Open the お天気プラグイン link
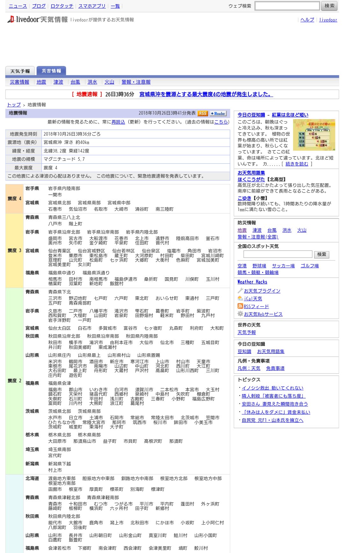Viewport: 344px width, 553px height. [262, 291]
